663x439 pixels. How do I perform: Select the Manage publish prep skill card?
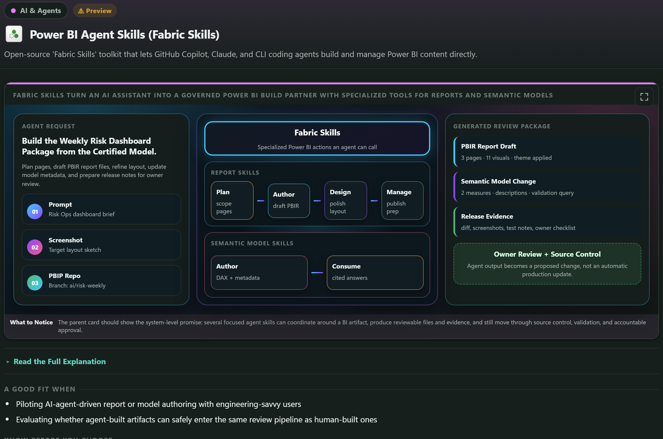click(402, 200)
